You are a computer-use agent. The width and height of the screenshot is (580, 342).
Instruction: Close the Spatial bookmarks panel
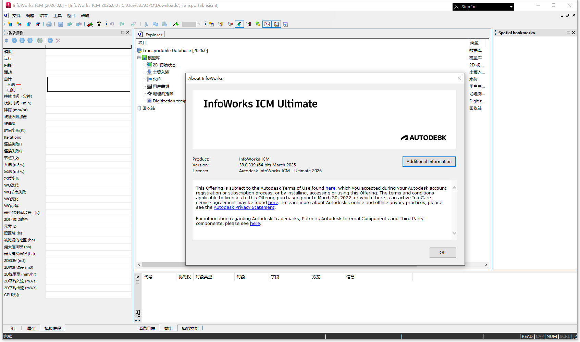(573, 33)
